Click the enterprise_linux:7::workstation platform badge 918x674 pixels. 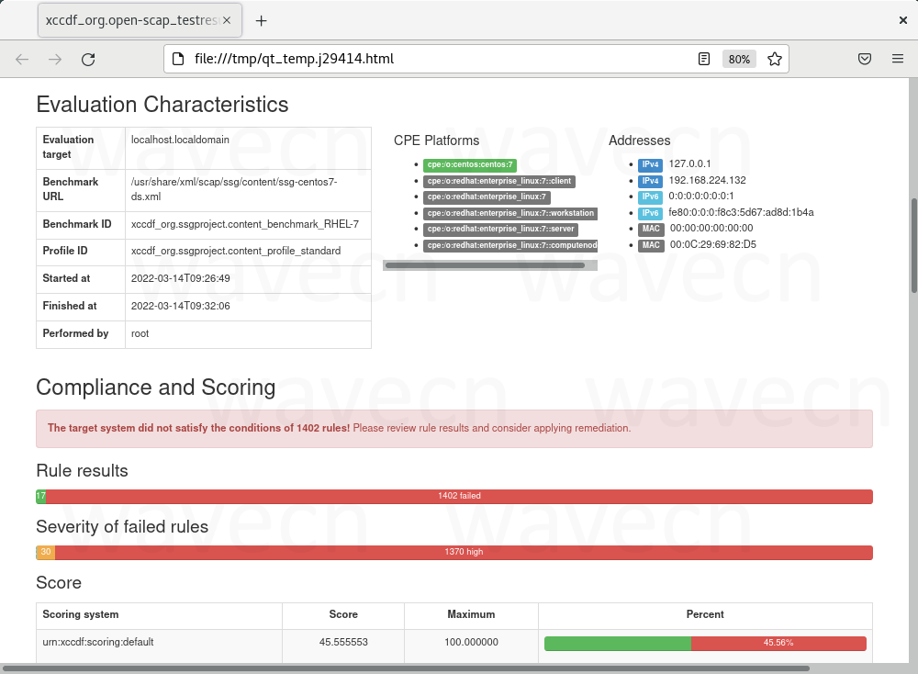510,213
